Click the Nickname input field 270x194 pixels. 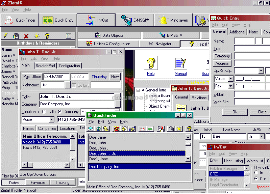[x=53, y=85]
